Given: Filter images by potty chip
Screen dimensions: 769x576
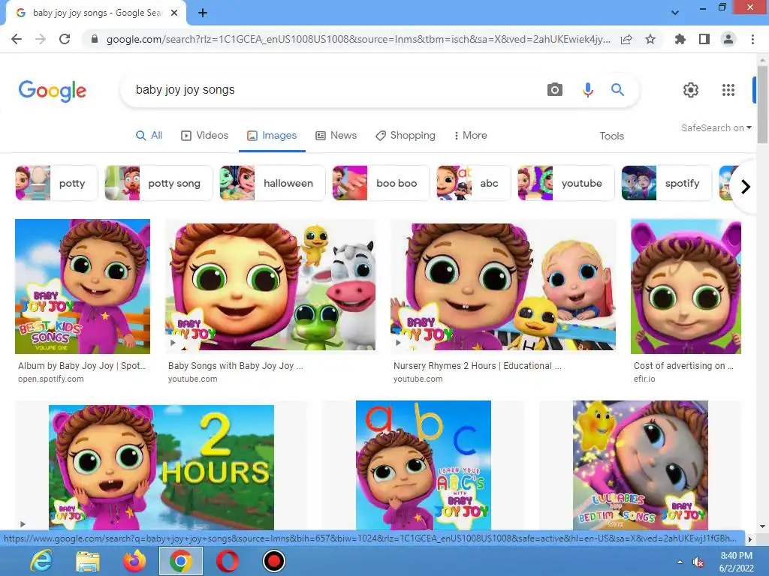Looking at the screenshot, I should pos(56,183).
